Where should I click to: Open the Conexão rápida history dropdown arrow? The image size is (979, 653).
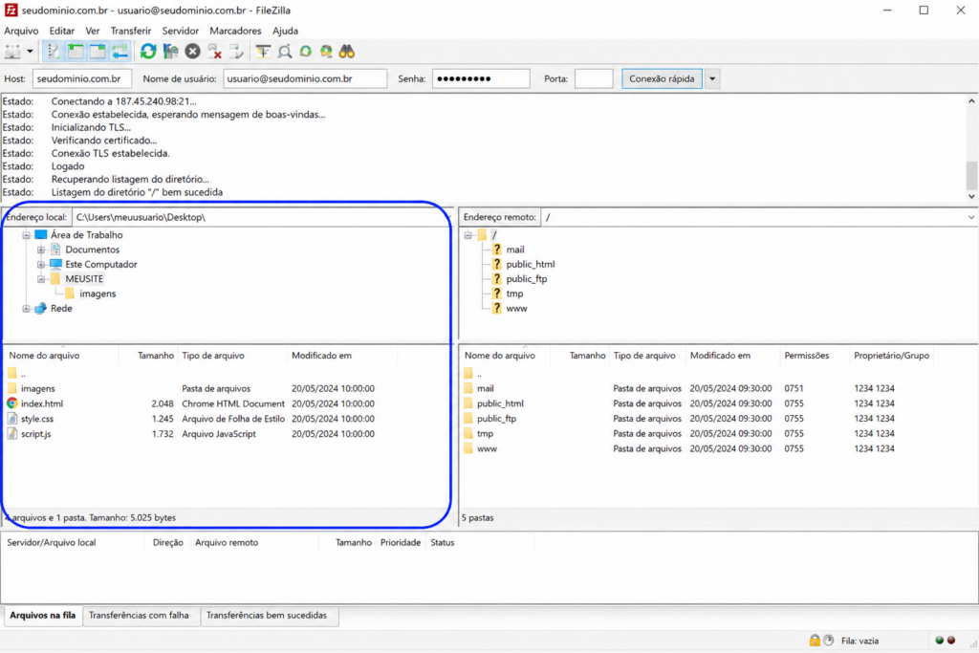point(712,78)
